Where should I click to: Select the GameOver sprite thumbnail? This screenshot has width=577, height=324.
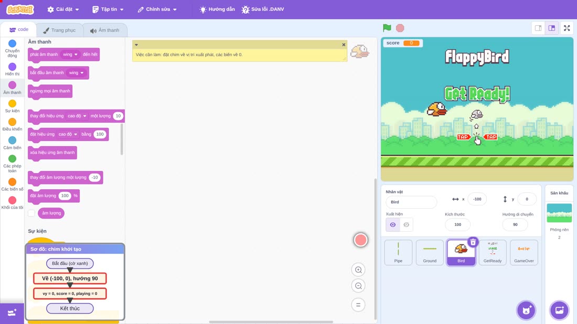tap(524, 252)
